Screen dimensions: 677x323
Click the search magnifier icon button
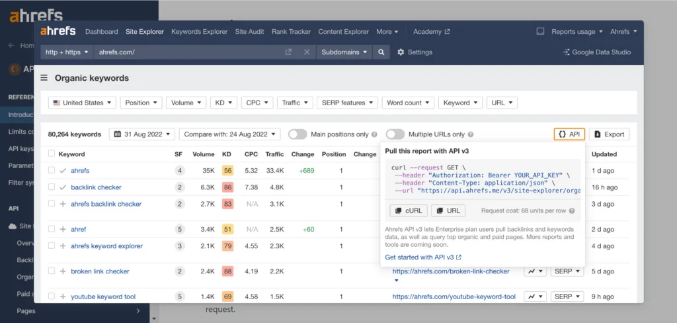point(381,52)
